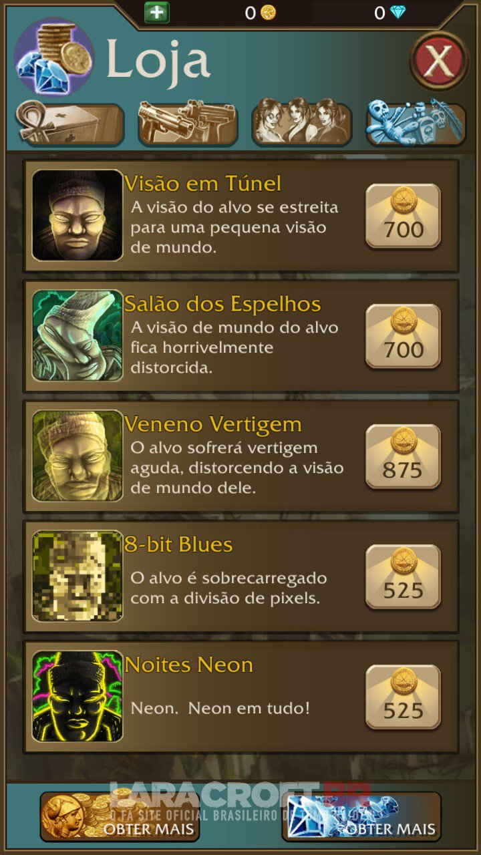Get more gems with Obter Mais
The width and height of the screenshot is (481, 855).
(361, 816)
